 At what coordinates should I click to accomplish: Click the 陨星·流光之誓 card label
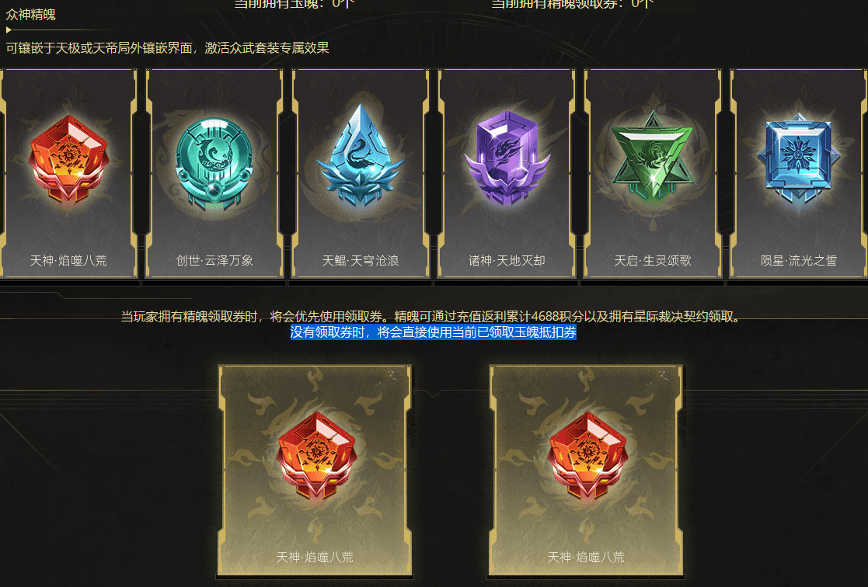click(798, 261)
